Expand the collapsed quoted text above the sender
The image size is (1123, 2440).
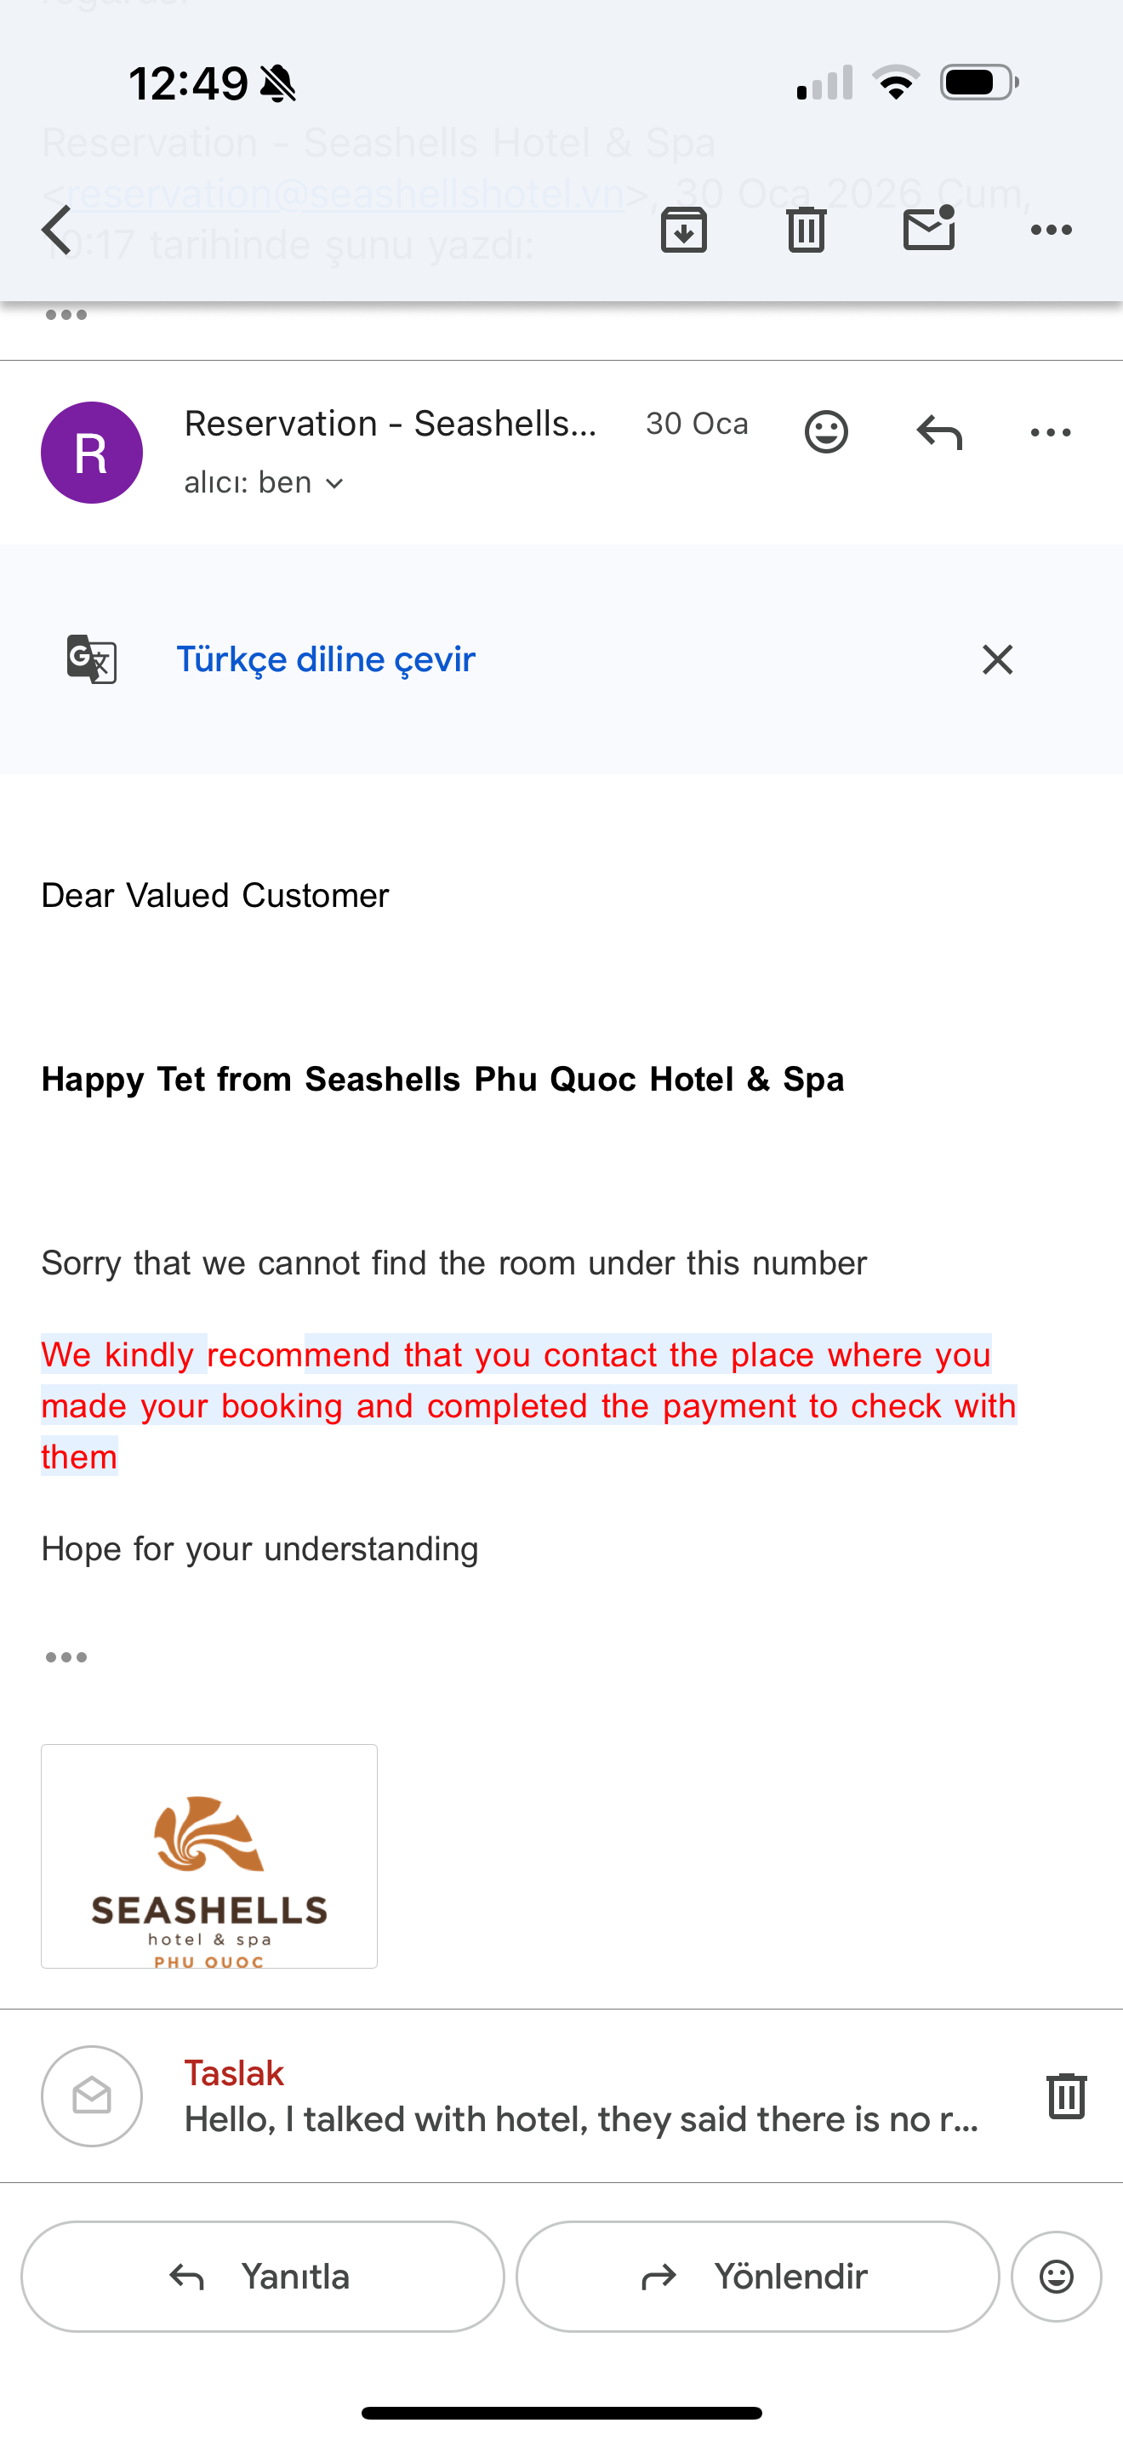tap(66, 316)
